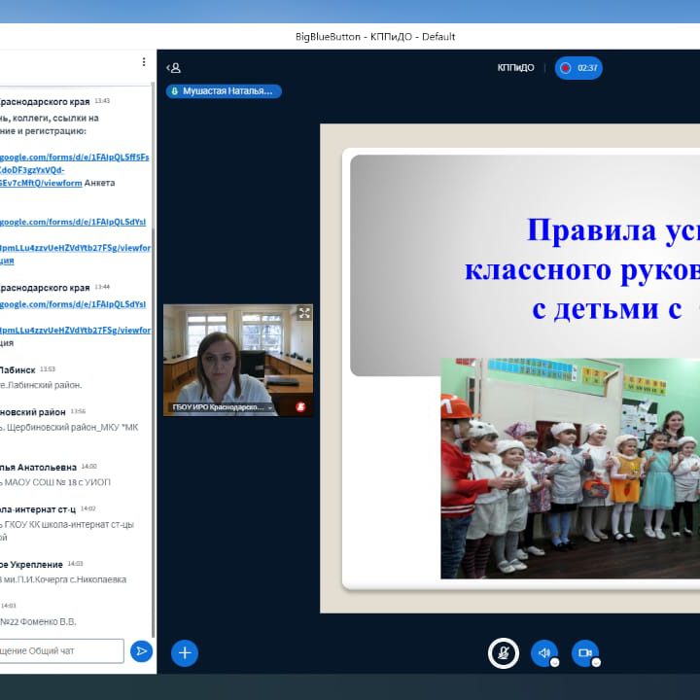This screenshot has width=700, height=700.
Task: Click the presentation slide with children photo
Action: coord(570,467)
